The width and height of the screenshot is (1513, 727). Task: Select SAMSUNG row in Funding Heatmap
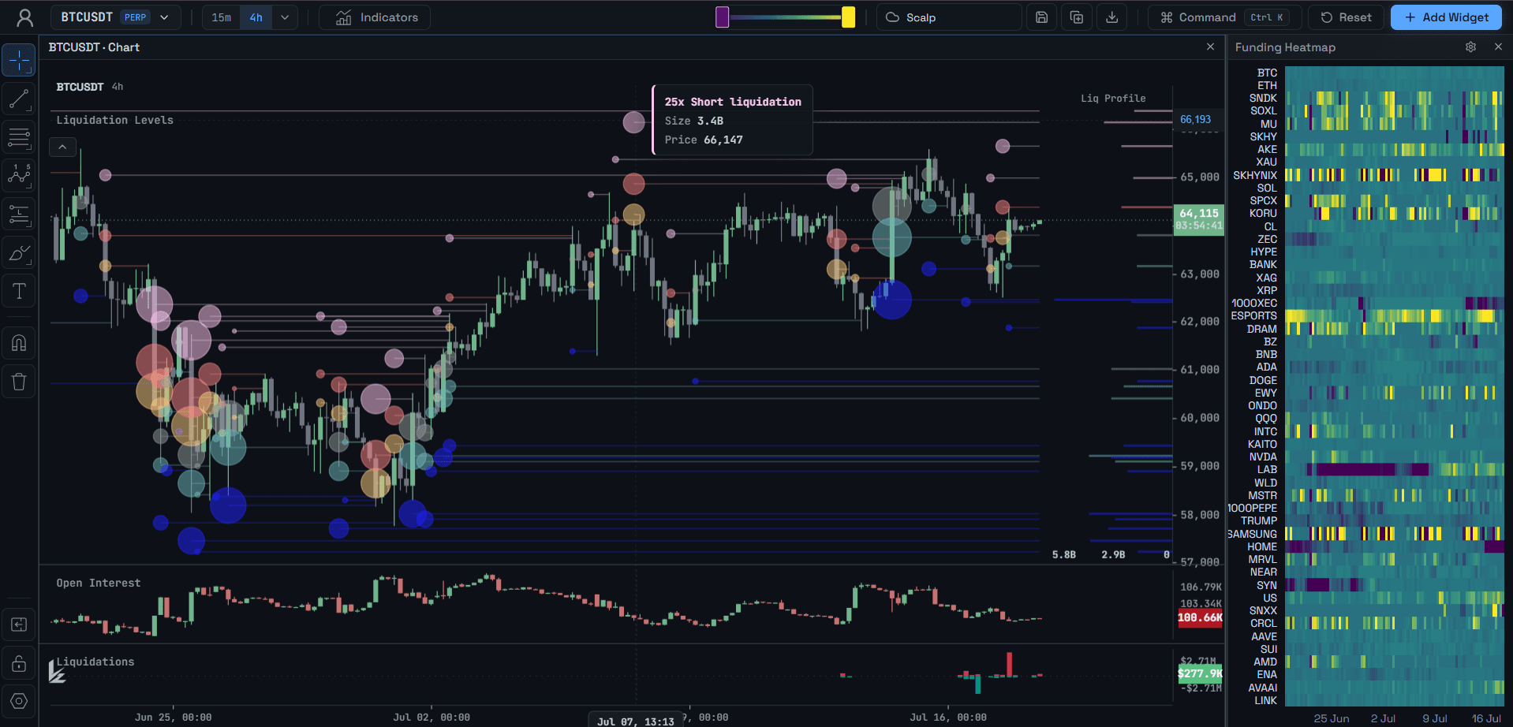pos(1253,534)
